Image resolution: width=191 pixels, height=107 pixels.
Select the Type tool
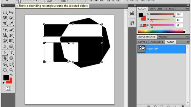click(x=11, y=53)
